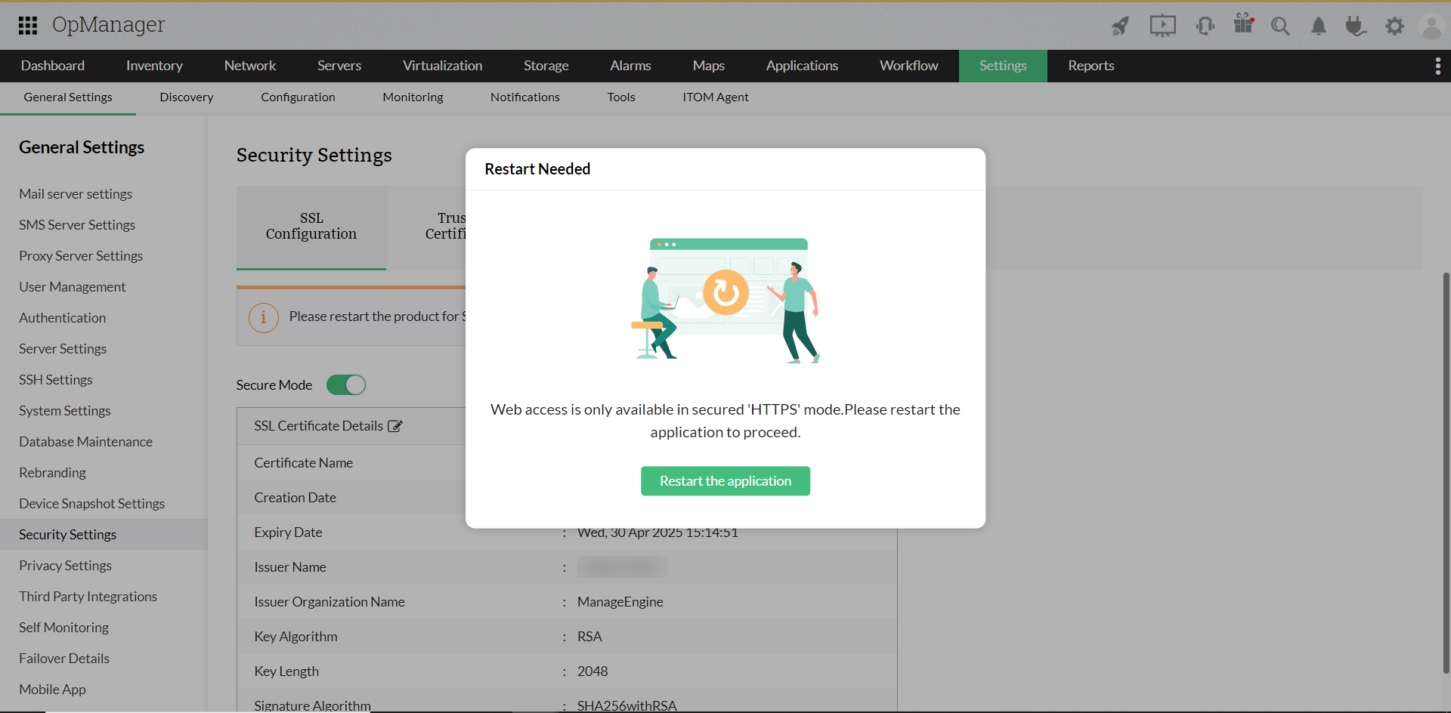
Task: Click the info icon in the restart banner
Action: pos(263,317)
